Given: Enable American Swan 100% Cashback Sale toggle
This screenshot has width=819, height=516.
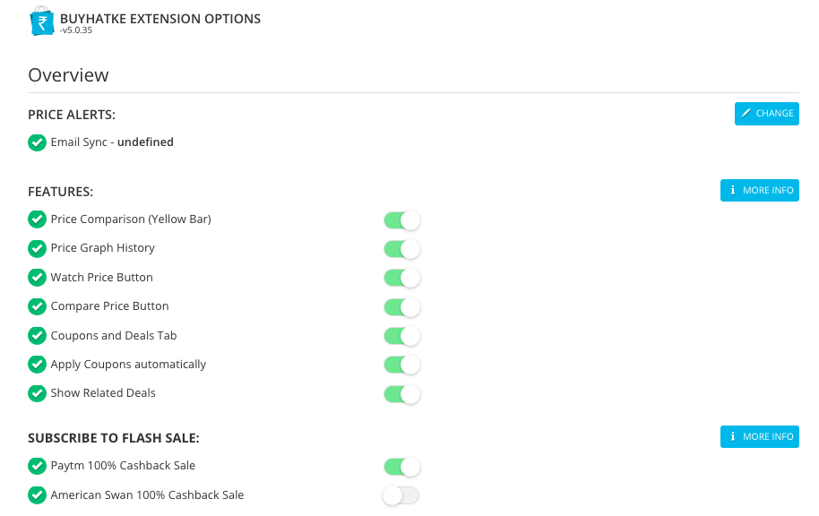Looking at the screenshot, I should (x=401, y=495).
